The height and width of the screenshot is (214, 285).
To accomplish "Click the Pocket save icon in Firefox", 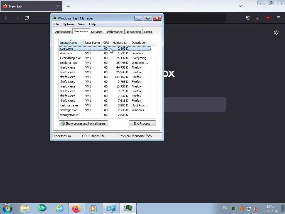I will (248, 18).
